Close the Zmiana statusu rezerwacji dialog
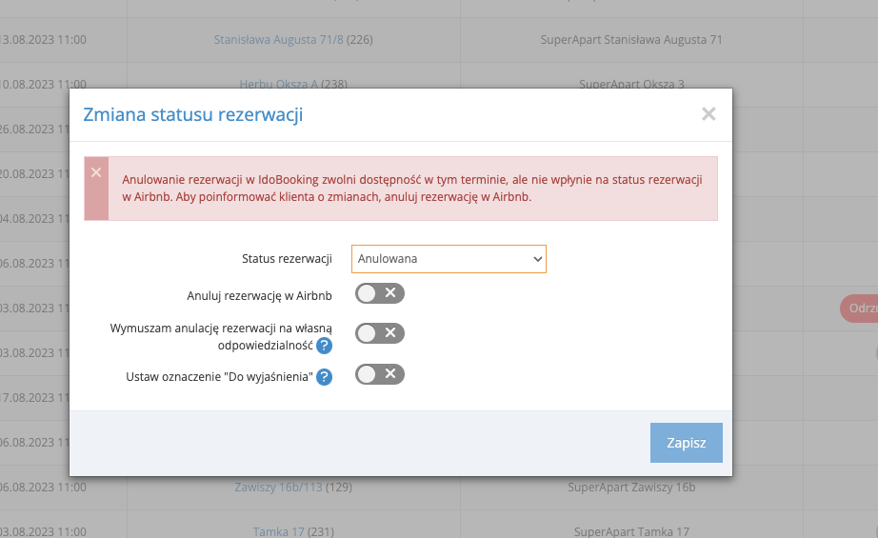Image resolution: width=878 pixels, height=538 pixels. pyautogui.click(x=708, y=114)
